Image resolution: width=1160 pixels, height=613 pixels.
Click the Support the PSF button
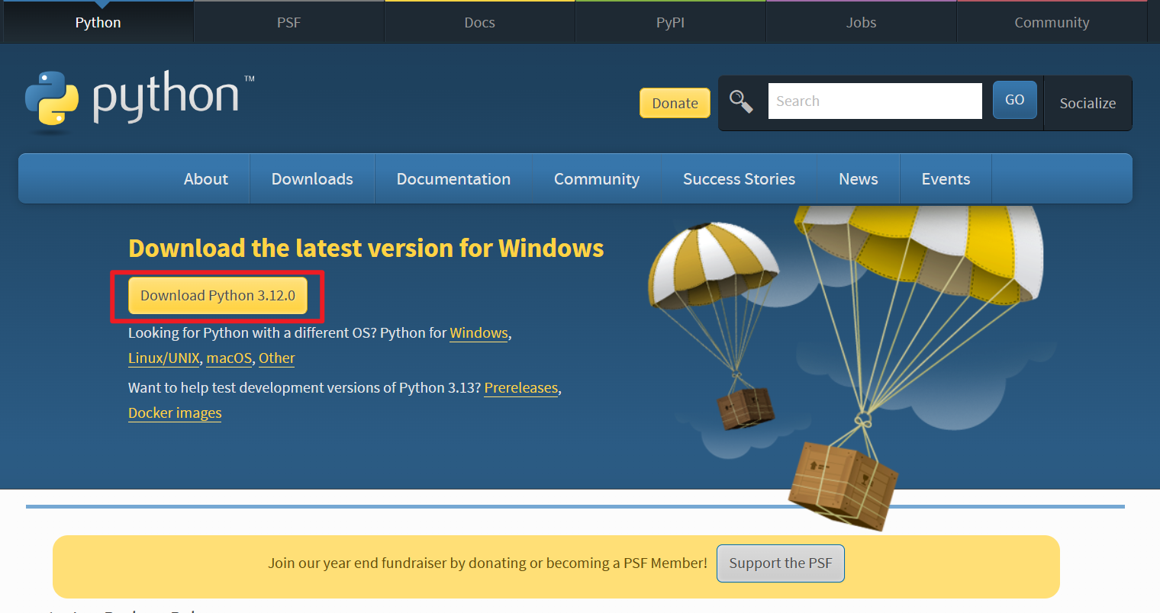click(x=780, y=563)
